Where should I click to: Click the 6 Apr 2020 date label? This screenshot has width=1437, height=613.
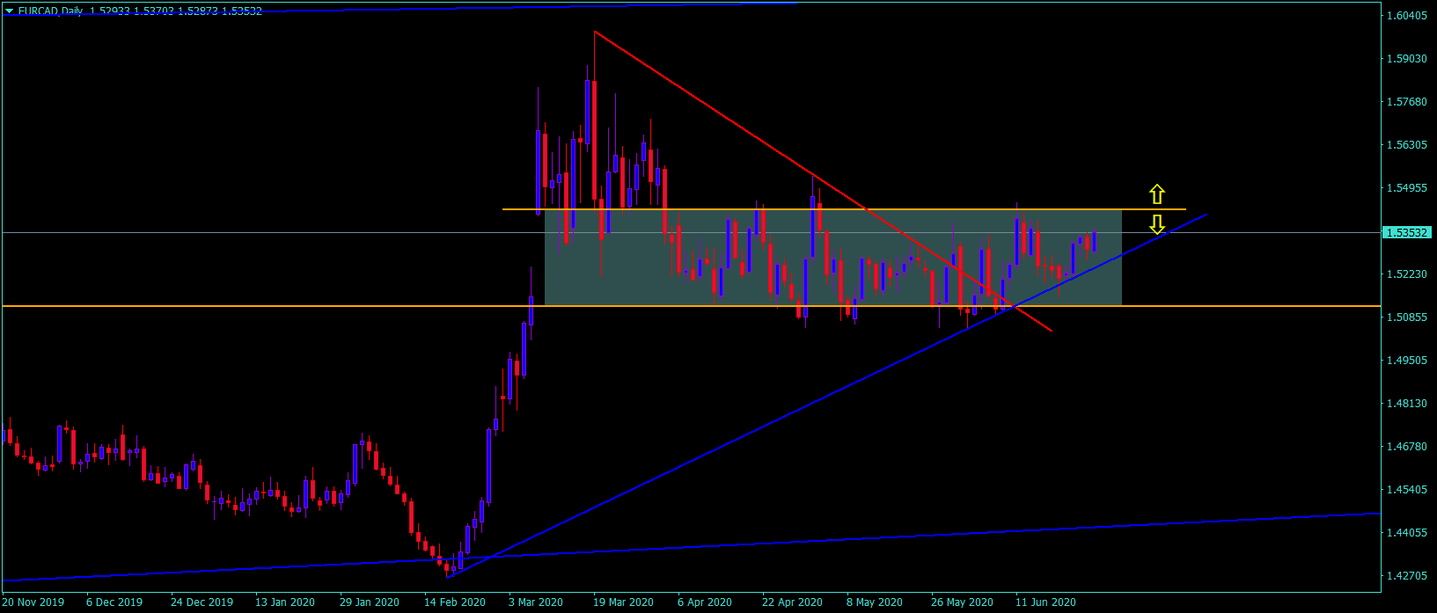pyautogui.click(x=705, y=602)
